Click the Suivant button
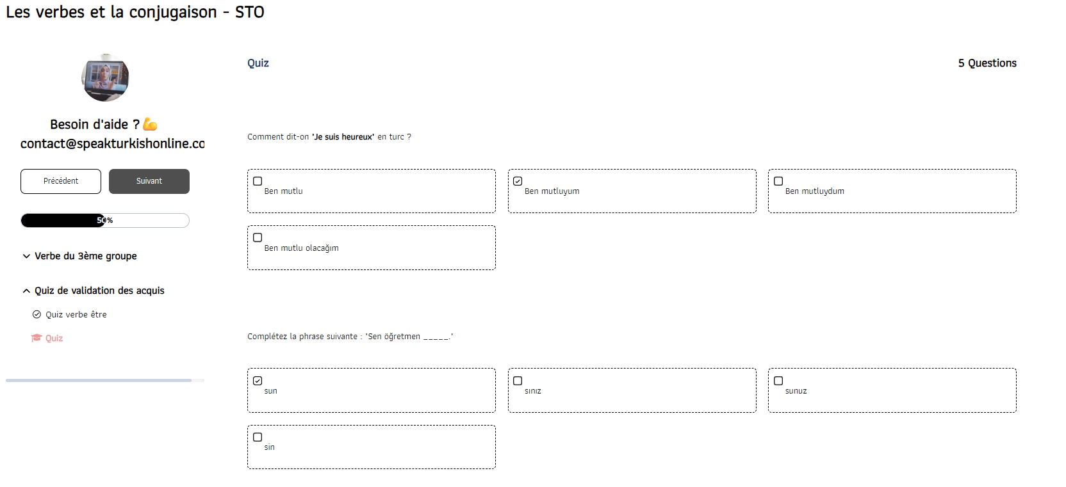 [149, 181]
